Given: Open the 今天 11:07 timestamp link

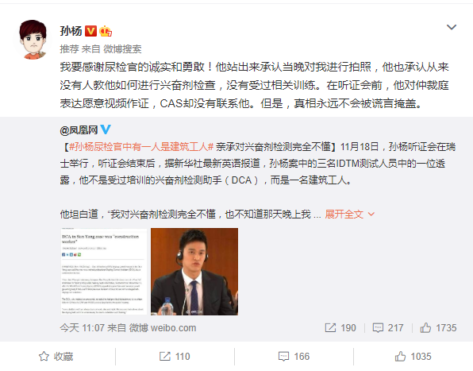Looking at the screenshot, I should 82,328.
